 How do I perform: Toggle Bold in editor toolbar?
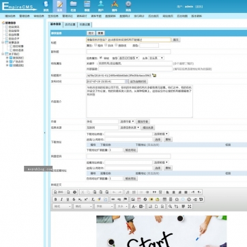click(x=55, y=199)
